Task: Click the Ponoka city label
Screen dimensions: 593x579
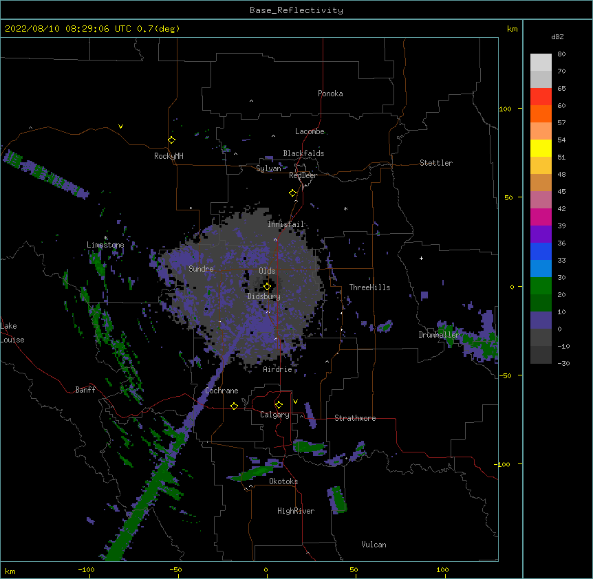Action: click(x=330, y=94)
